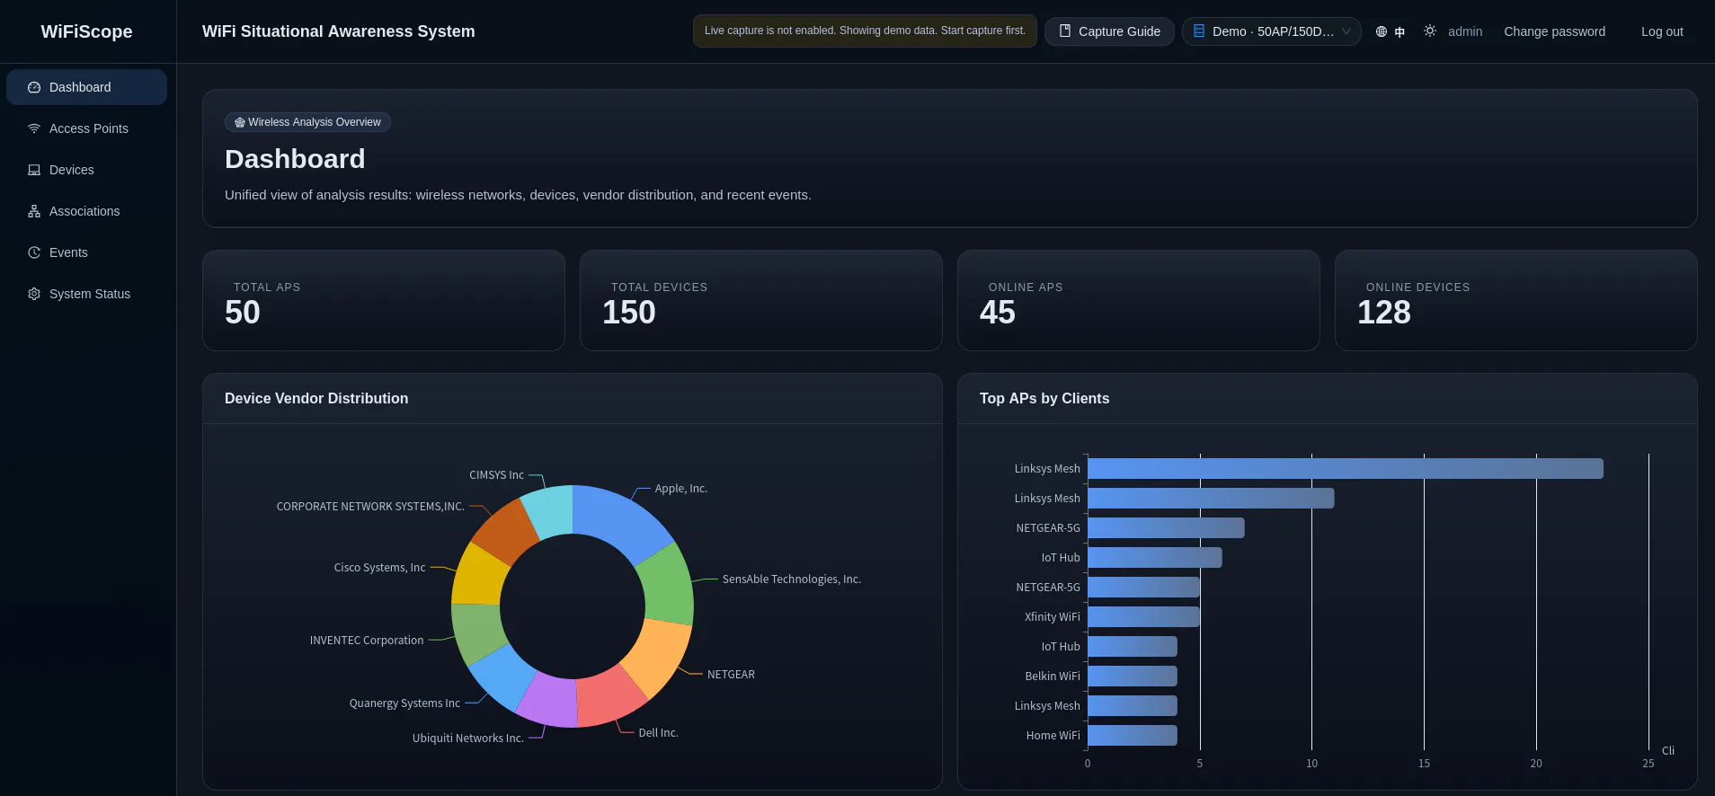Open System Status page
This screenshot has width=1715, height=796.
(86, 294)
